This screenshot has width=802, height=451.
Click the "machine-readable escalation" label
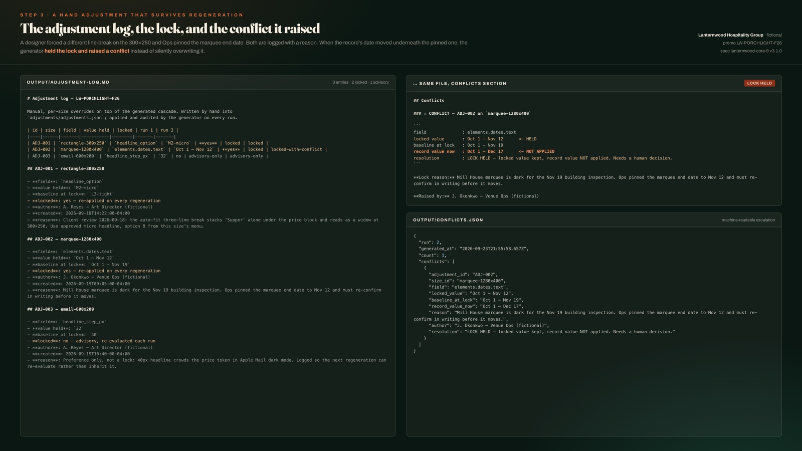point(748,220)
